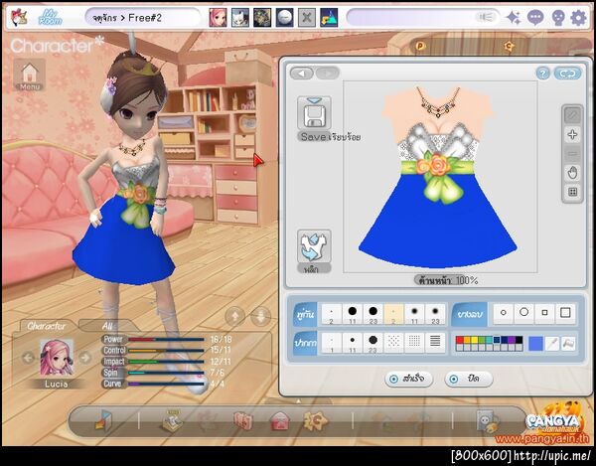Open settings gear in top bar

coord(578,18)
